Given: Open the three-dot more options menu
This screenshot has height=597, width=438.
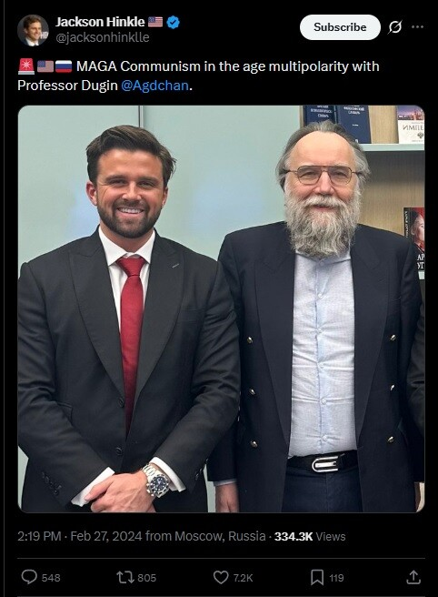Looking at the screenshot, I should 417,26.
